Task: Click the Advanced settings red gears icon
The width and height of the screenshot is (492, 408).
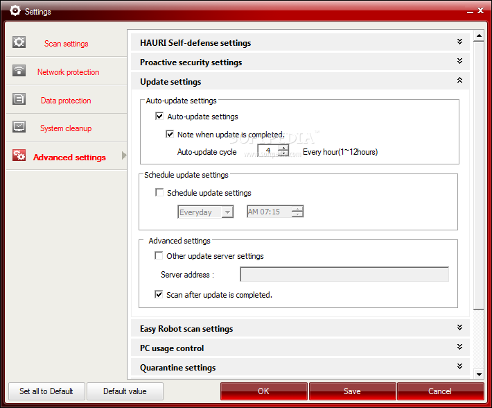Action: [19, 155]
